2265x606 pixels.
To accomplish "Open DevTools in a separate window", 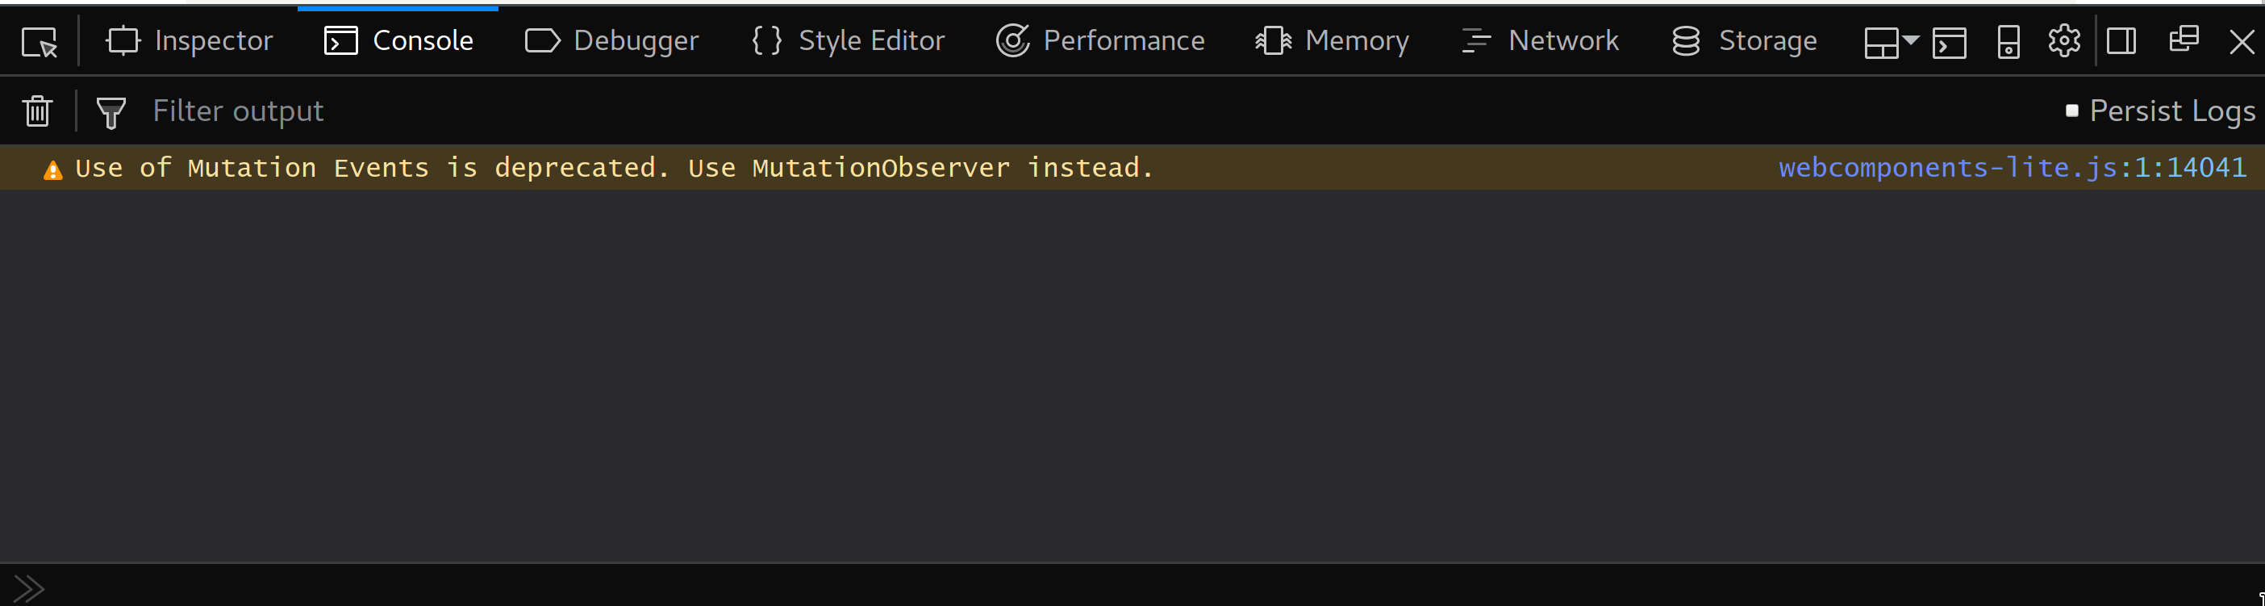I will (2184, 40).
